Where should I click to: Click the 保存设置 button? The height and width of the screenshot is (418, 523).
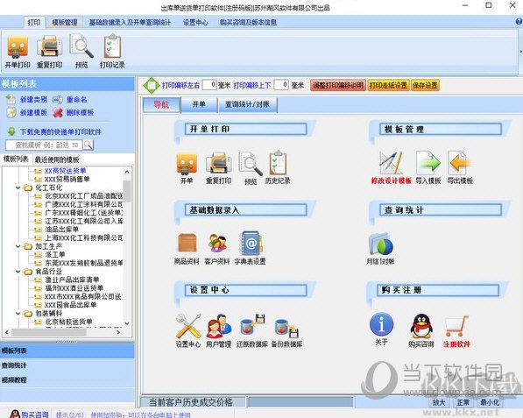(425, 85)
